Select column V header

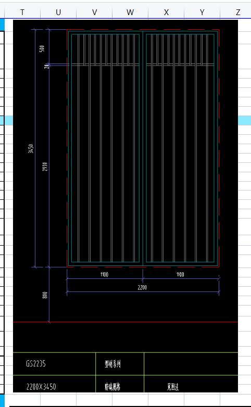[94, 12]
